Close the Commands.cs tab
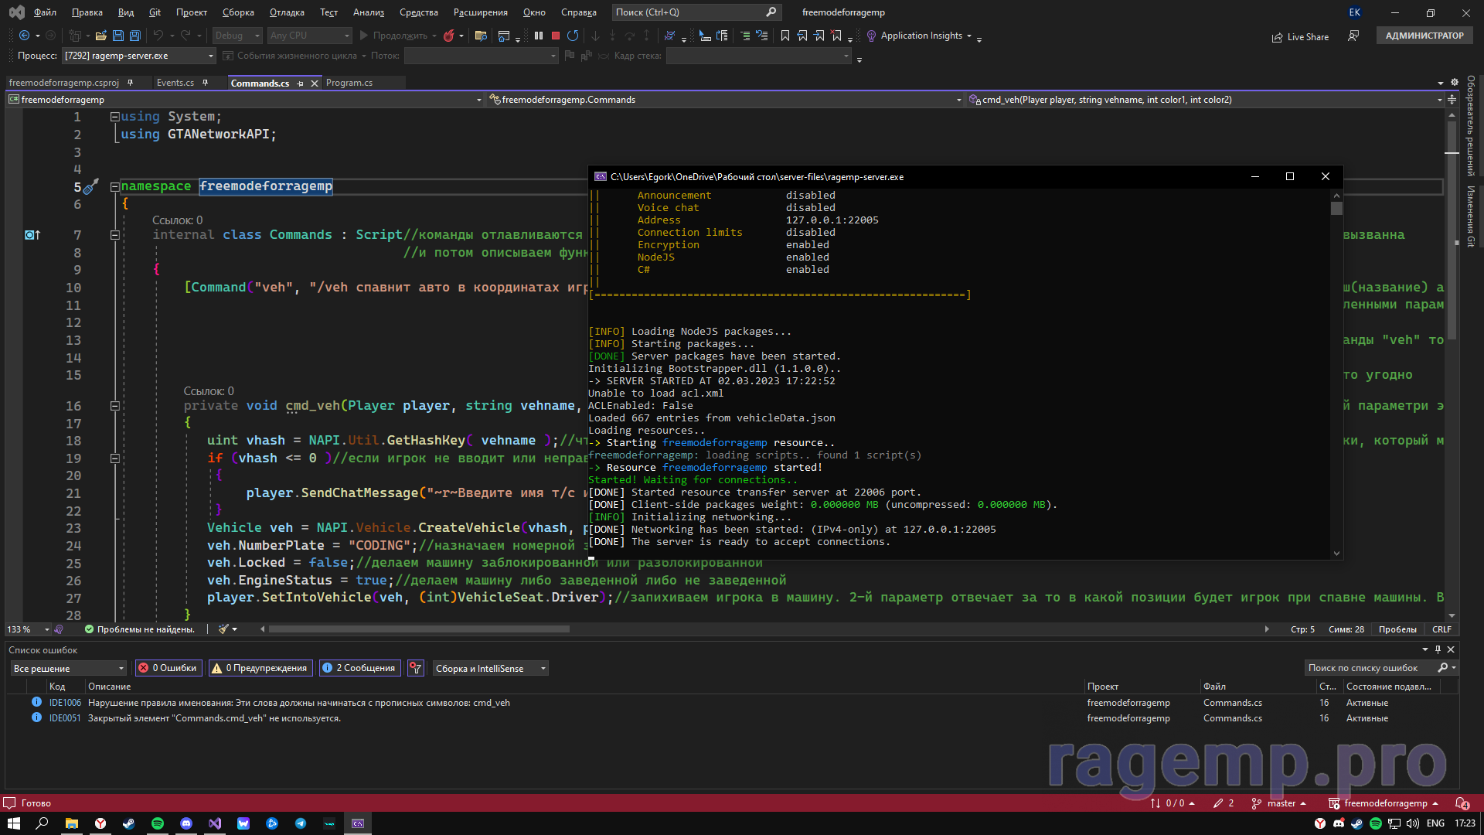The width and height of the screenshot is (1484, 835). pyautogui.click(x=315, y=83)
